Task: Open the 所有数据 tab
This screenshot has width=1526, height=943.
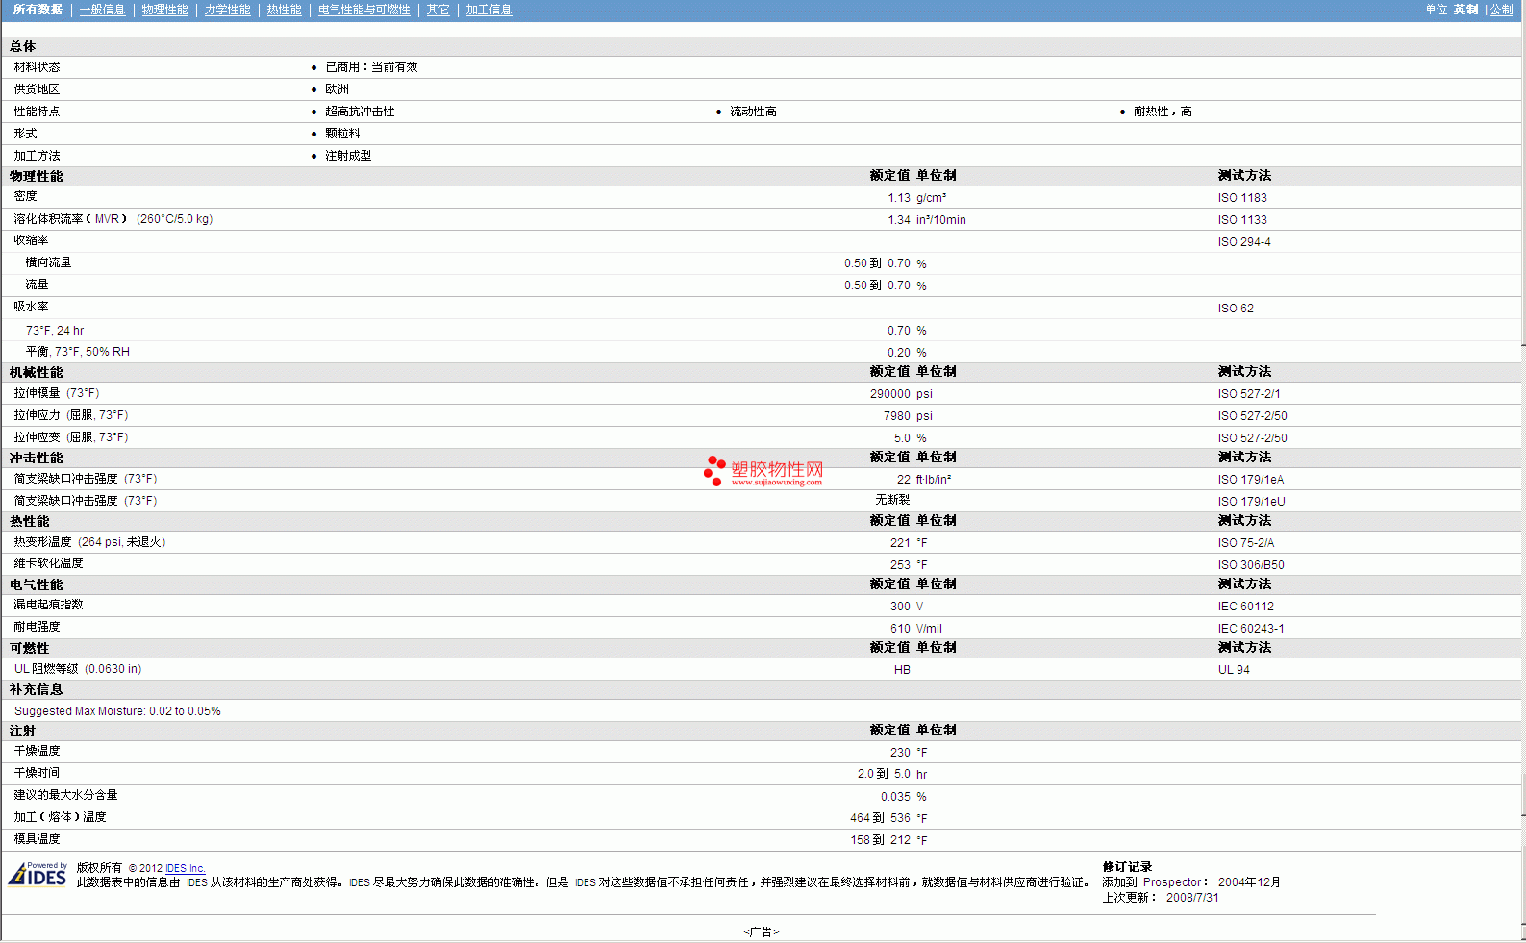Action: tap(38, 10)
